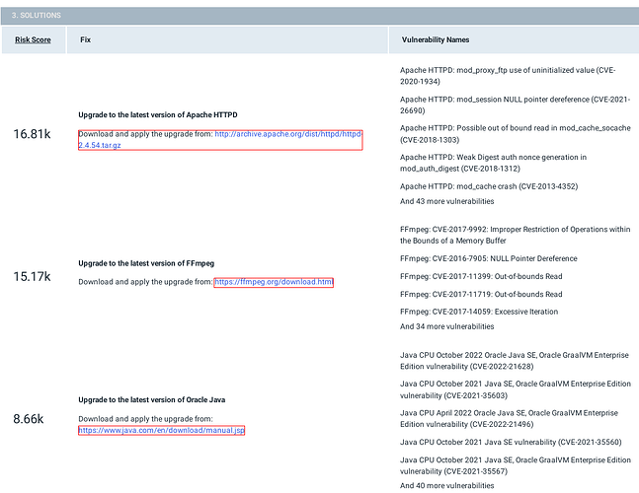Select the FFmpeg CVE-2016-7905 NULL Pointer entry

tap(489, 258)
